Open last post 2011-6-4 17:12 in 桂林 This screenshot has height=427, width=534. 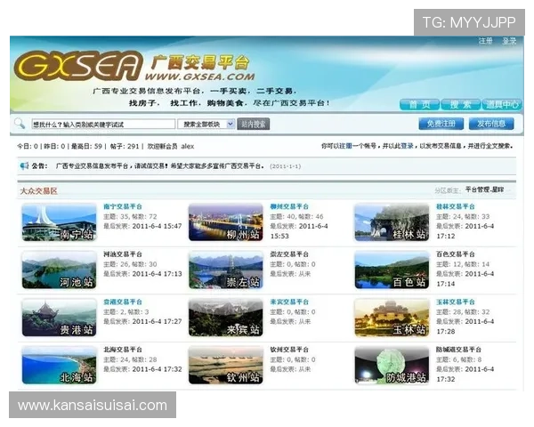[465, 231]
